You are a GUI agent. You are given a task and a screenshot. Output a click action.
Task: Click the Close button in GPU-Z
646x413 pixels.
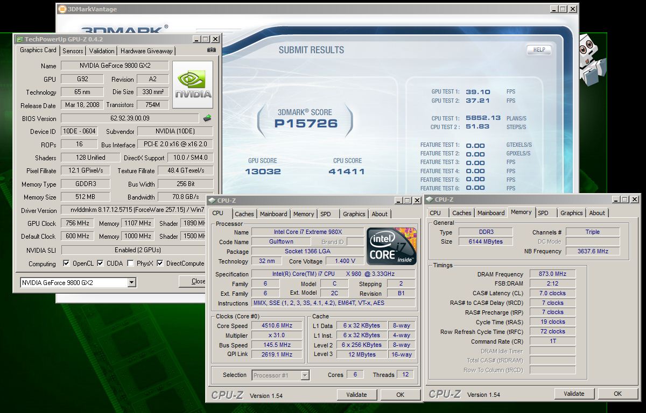point(194,281)
